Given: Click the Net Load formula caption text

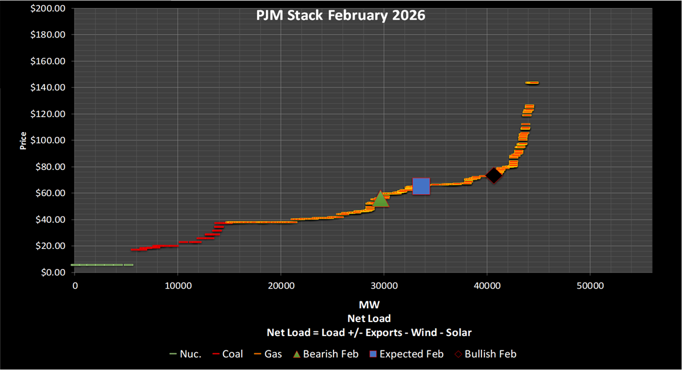Looking at the screenshot, I should (x=369, y=332).
